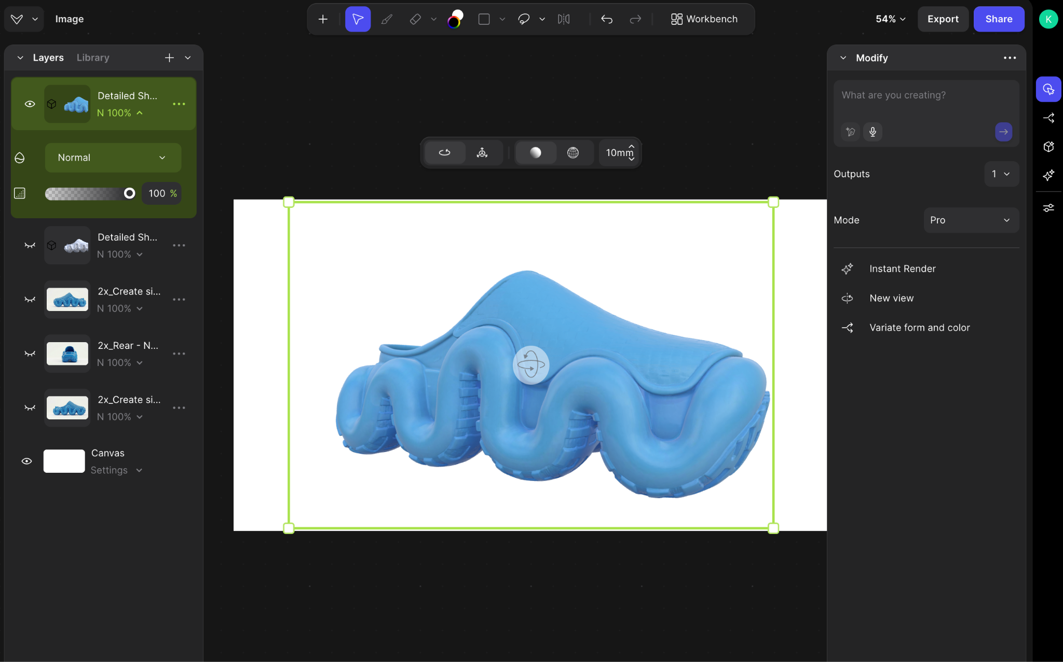1063x662 pixels.
Task: Select the Eraser tool
Action: pos(415,19)
